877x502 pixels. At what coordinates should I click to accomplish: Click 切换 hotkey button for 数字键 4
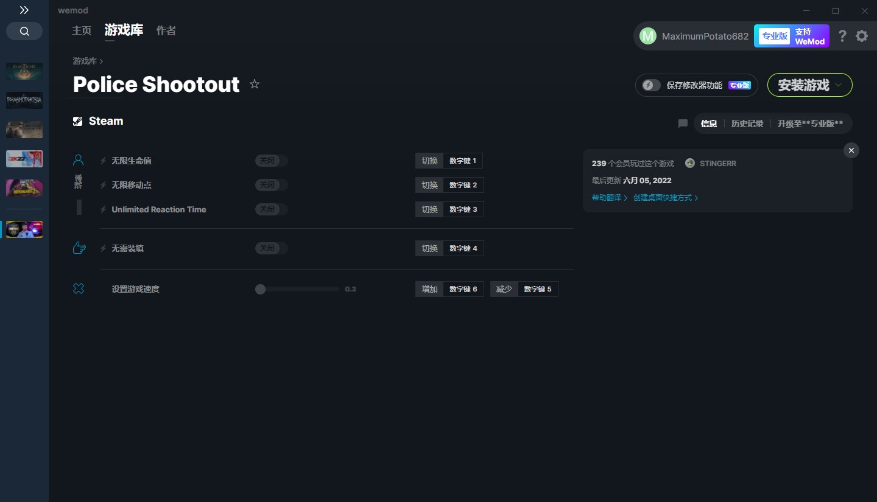[429, 248]
